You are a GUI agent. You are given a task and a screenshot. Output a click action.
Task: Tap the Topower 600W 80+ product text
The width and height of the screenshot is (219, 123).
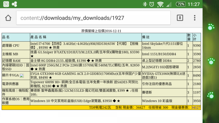pos(84,84)
